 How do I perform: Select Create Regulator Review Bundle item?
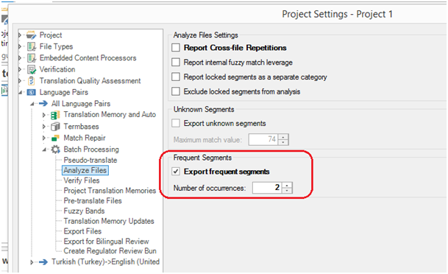point(110,251)
